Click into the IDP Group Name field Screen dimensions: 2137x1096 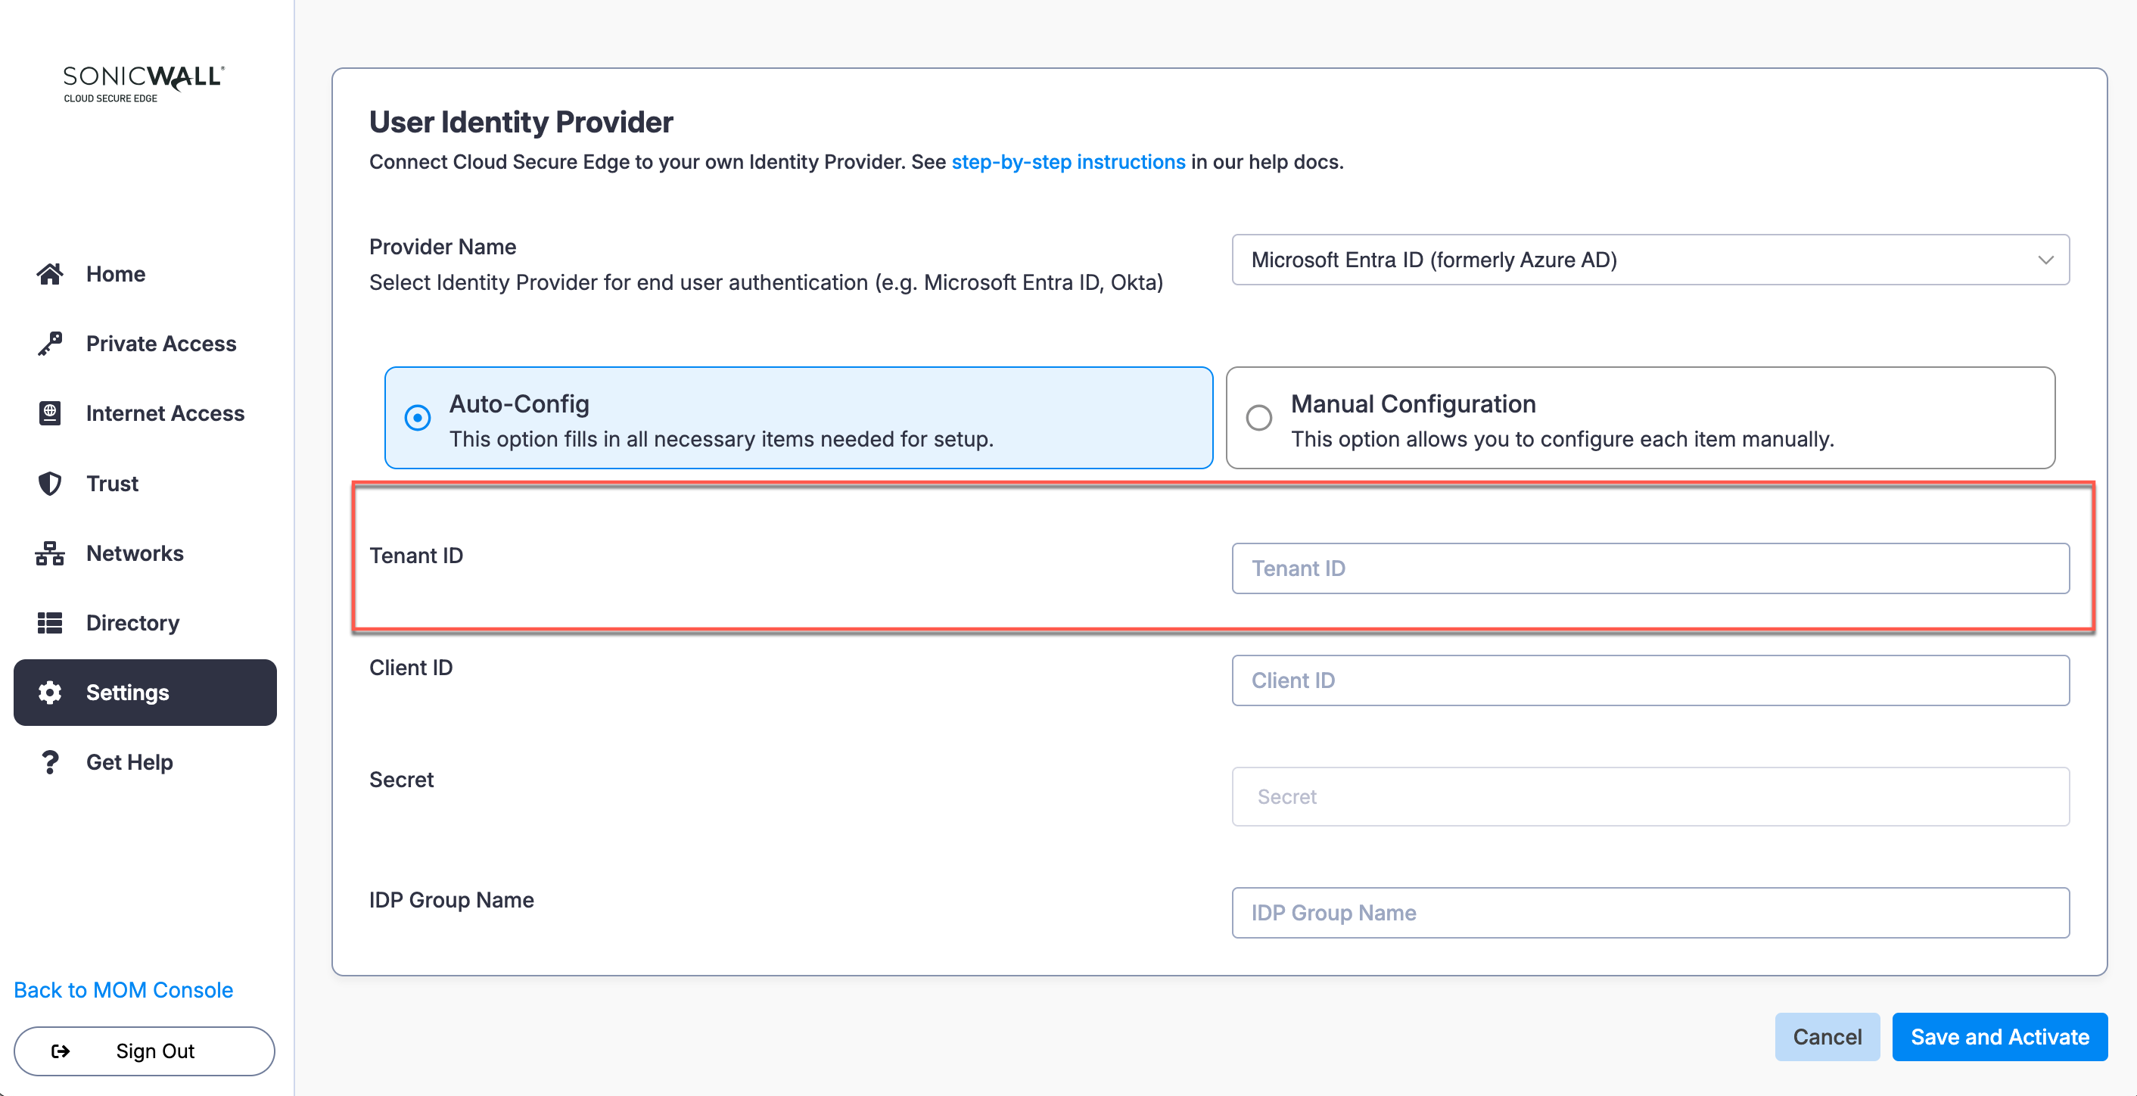pyautogui.click(x=1650, y=913)
